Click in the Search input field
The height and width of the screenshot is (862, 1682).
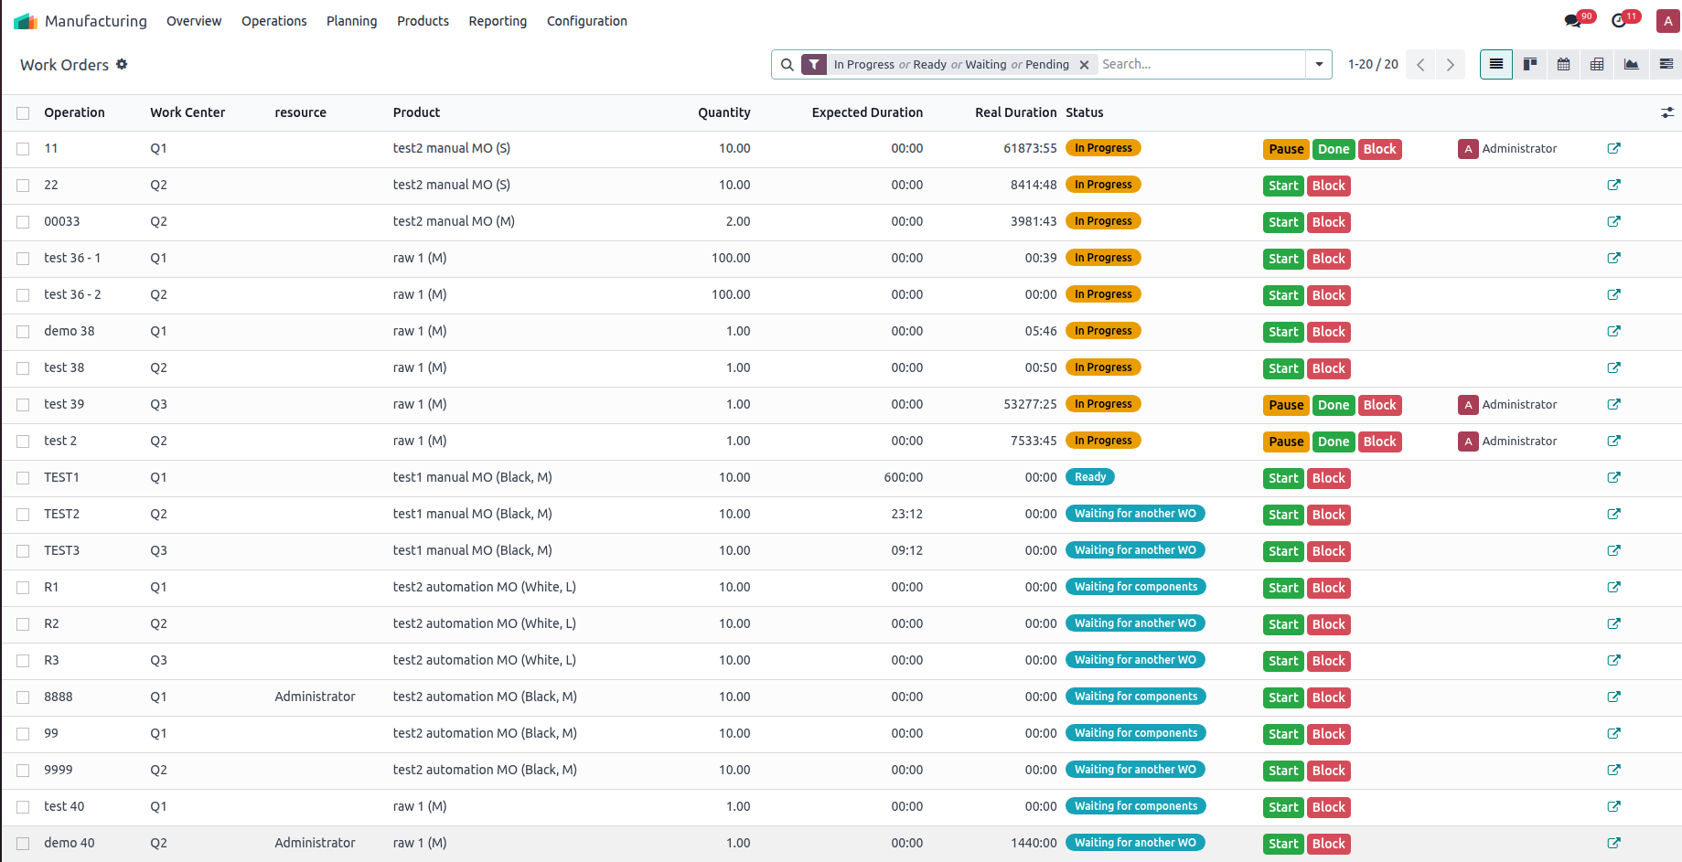tap(1198, 64)
